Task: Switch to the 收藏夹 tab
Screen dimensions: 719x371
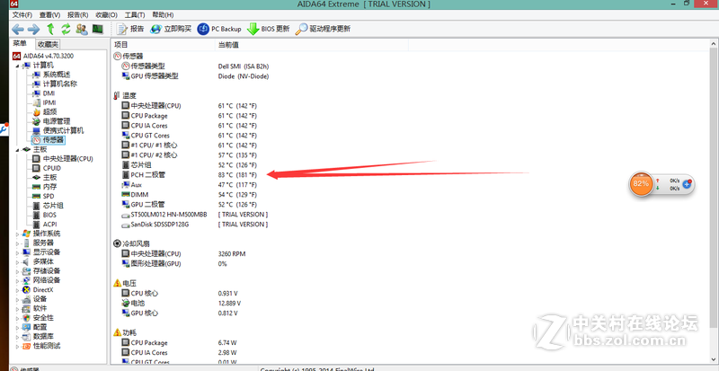Action: (49, 44)
